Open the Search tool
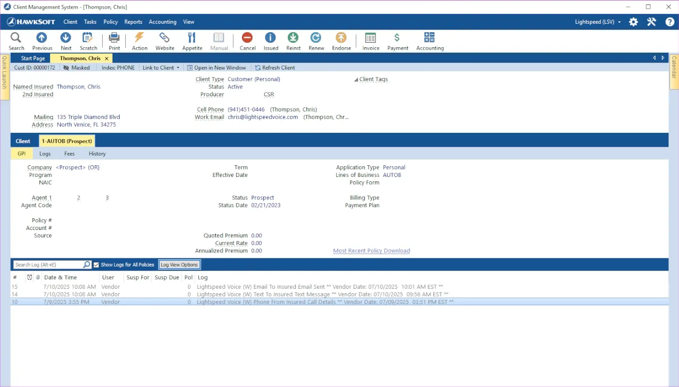679x387 pixels. click(16, 41)
